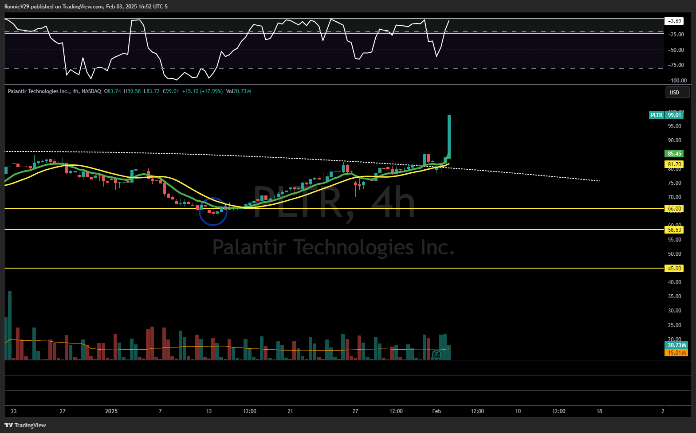Click the 23 date on time axis
696x433 pixels.
coord(14,411)
